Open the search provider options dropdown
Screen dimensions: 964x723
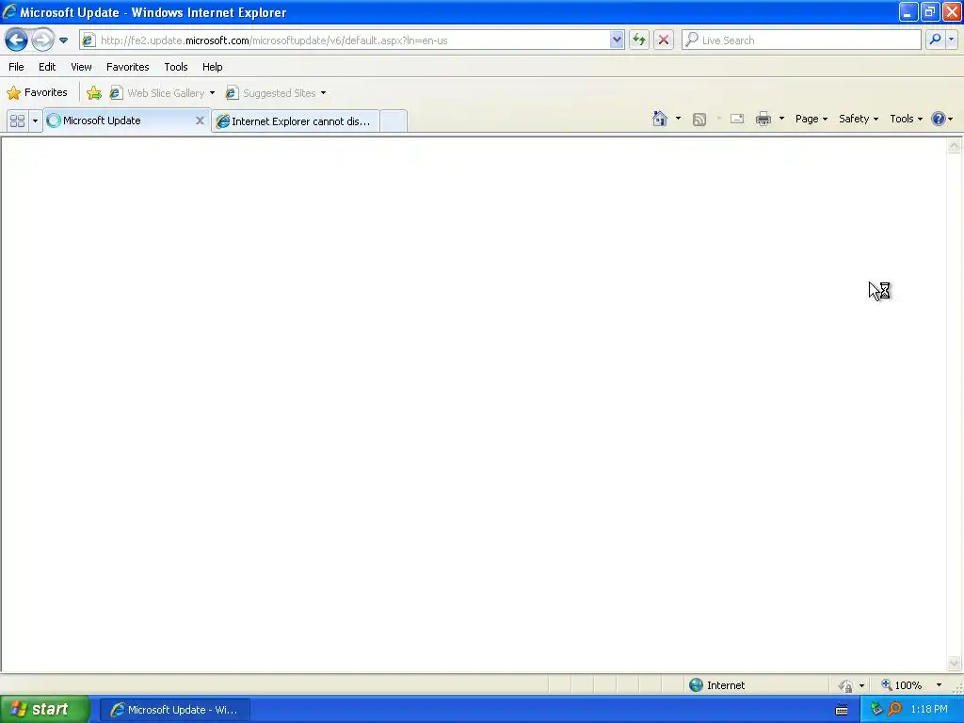[x=951, y=40]
